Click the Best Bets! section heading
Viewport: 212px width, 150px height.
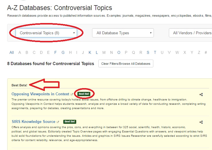click(x=19, y=85)
